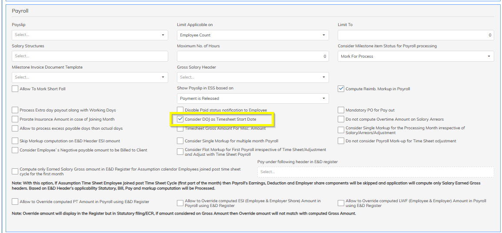Enable Allow to Override computed PT Amount checkbox
The height and width of the screenshot is (233, 502).
coord(15,202)
